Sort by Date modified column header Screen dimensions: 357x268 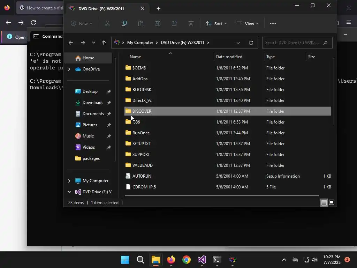(x=229, y=57)
